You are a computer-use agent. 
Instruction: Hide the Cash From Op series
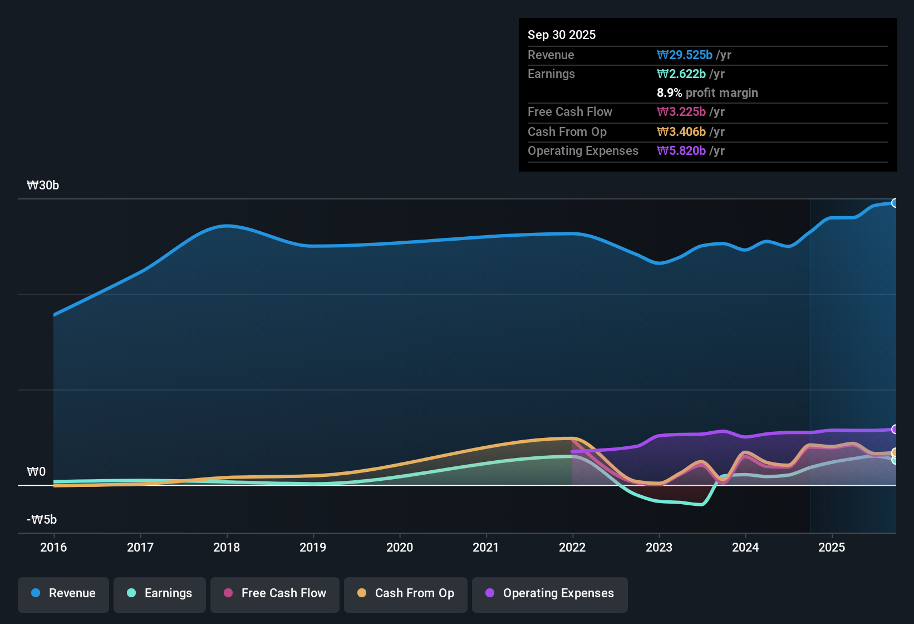pos(406,594)
